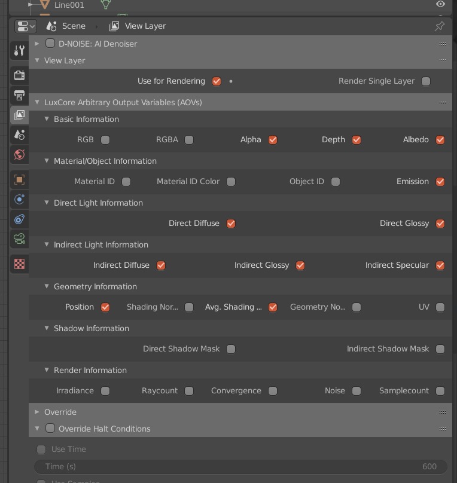Screen dimensions: 457x483
Task: Collapse the Basic Information section
Action: coord(47,119)
